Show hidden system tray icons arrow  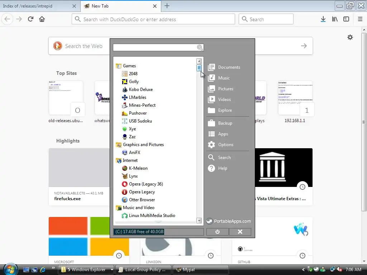[303, 270]
